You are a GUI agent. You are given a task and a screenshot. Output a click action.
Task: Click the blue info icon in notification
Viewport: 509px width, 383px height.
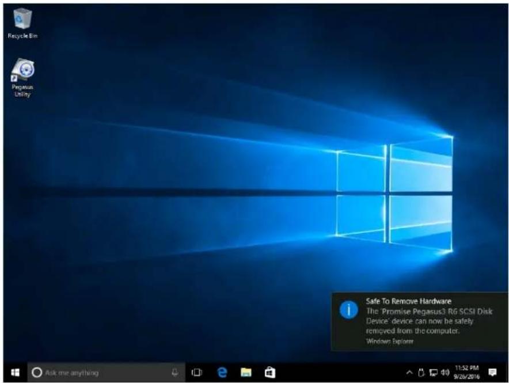pyautogui.click(x=348, y=309)
